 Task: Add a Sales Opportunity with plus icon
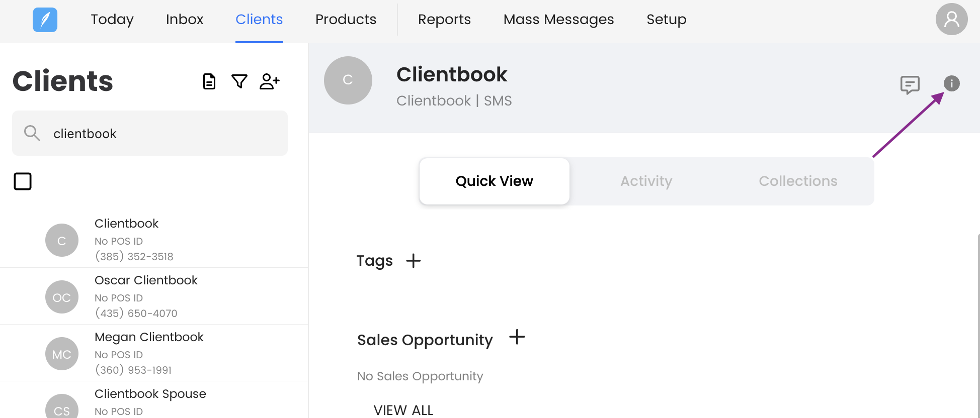pos(517,337)
